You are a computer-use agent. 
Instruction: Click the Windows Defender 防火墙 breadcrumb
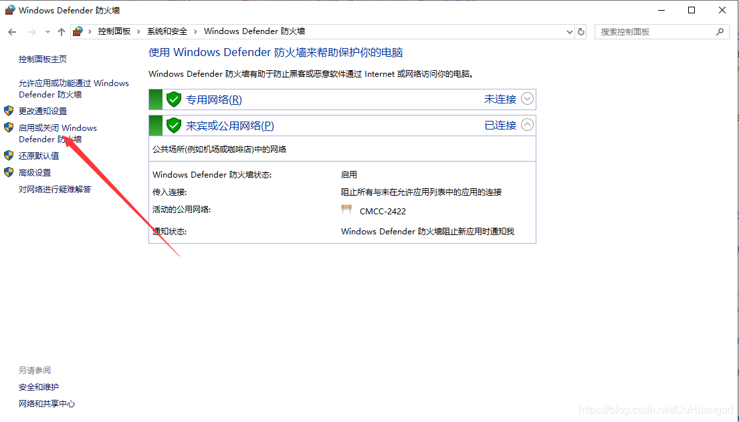click(x=255, y=31)
